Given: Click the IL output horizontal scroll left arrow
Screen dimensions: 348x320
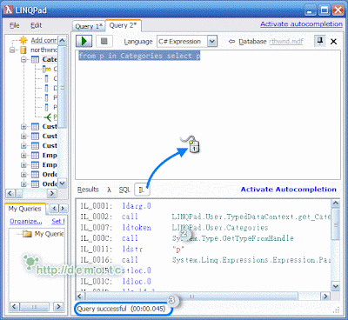Looking at the screenshot, I should tap(80, 297).
